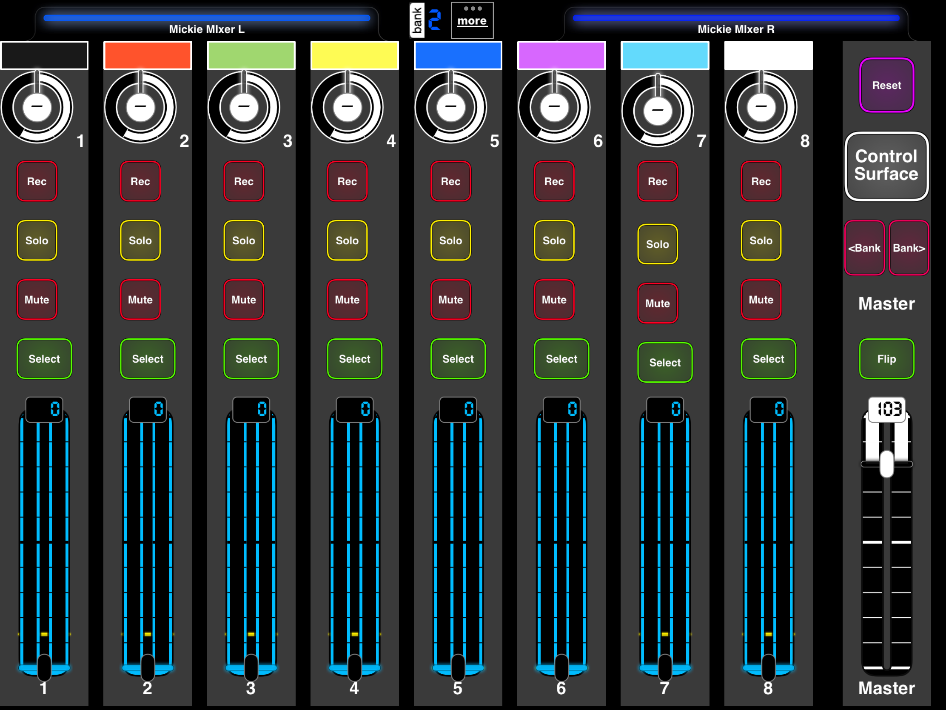Image resolution: width=946 pixels, height=710 pixels.
Task: Click the Control Surface logo button
Action: point(886,166)
